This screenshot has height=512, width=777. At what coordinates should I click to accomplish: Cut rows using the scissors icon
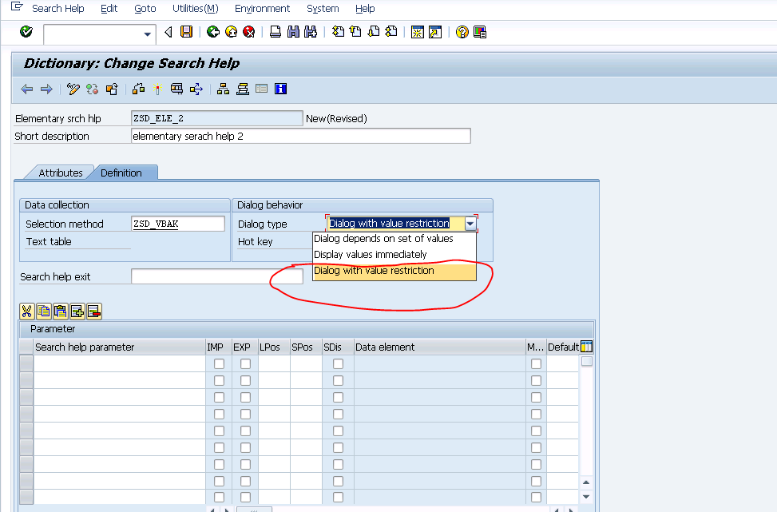pyautogui.click(x=26, y=311)
